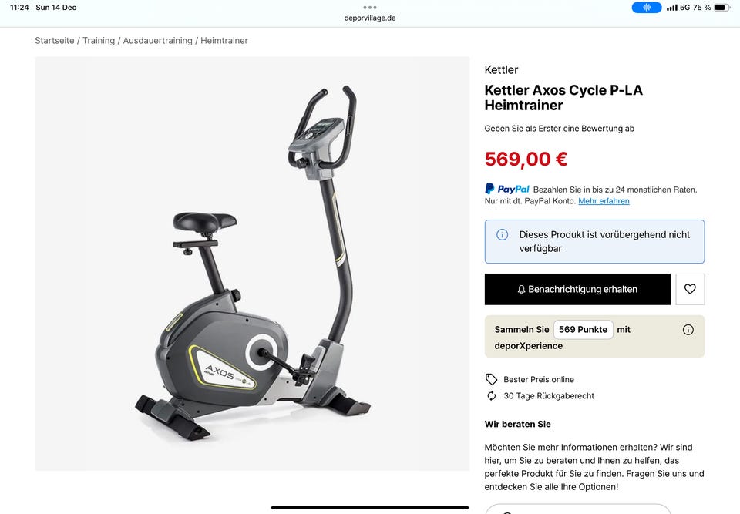Open the Mehr erfahren PayPal link
Viewport: 740px width, 514px height.
(x=604, y=201)
